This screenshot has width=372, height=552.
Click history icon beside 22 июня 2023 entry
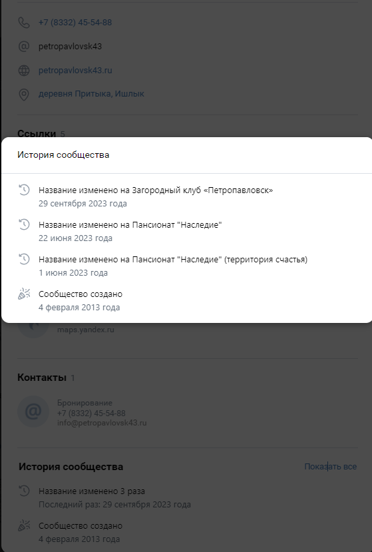(24, 224)
